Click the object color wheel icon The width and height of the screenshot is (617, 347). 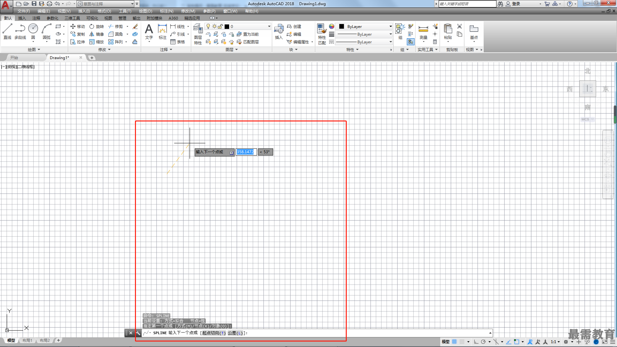click(x=331, y=26)
